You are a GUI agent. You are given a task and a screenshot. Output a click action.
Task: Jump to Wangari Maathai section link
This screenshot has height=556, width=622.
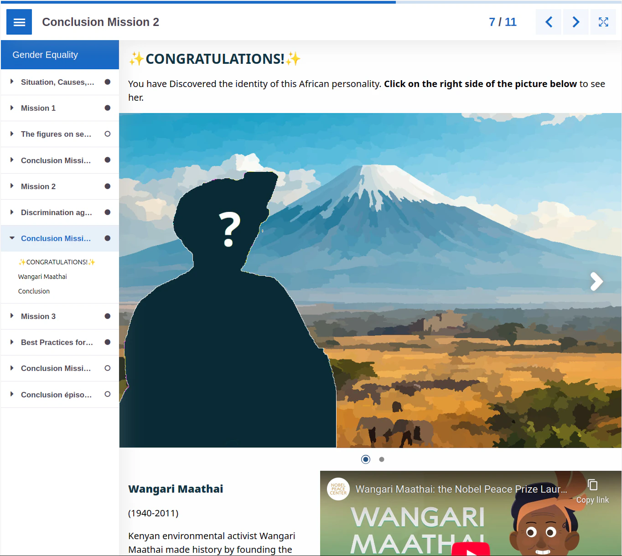click(42, 277)
